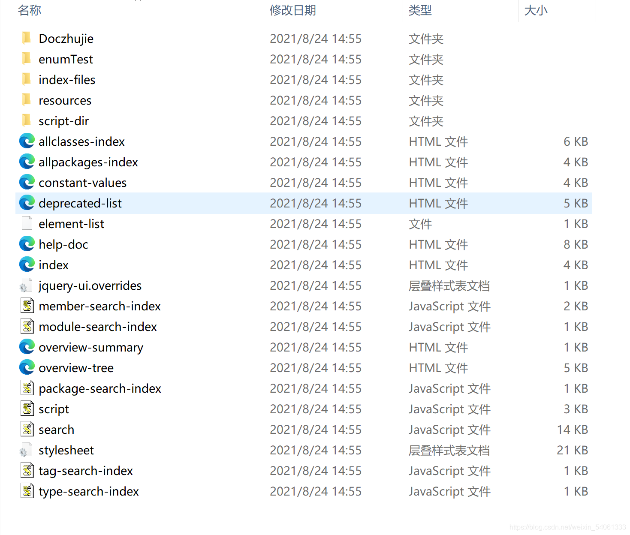Click the CSS gear icon for jquery-ui.overrides

point(26,286)
